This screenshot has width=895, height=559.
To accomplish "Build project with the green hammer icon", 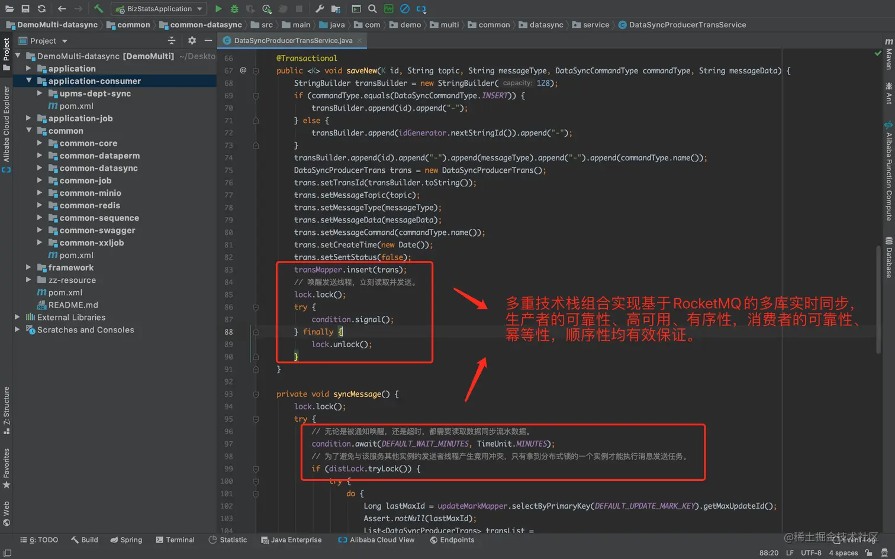I will pyautogui.click(x=98, y=9).
